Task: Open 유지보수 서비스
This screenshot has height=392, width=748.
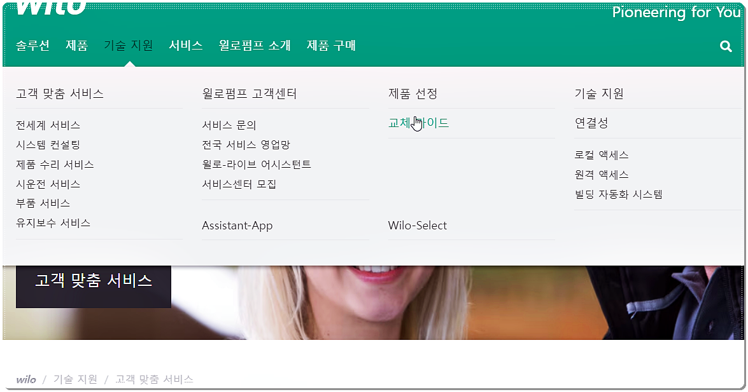Action: [x=52, y=223]
